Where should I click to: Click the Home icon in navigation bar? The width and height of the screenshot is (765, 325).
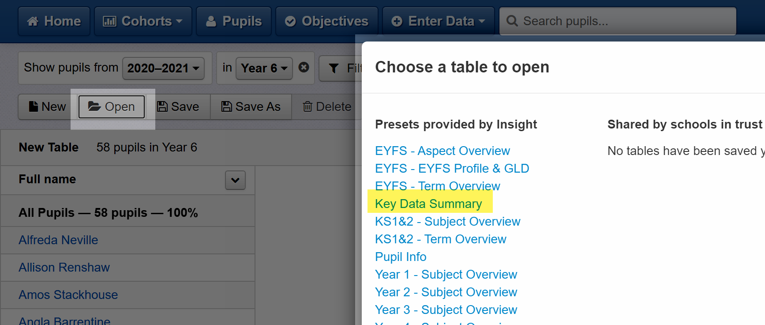pos(33,21)
